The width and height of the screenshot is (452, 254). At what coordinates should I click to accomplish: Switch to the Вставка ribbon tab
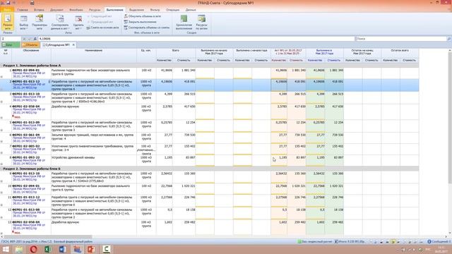click(40, 10)
